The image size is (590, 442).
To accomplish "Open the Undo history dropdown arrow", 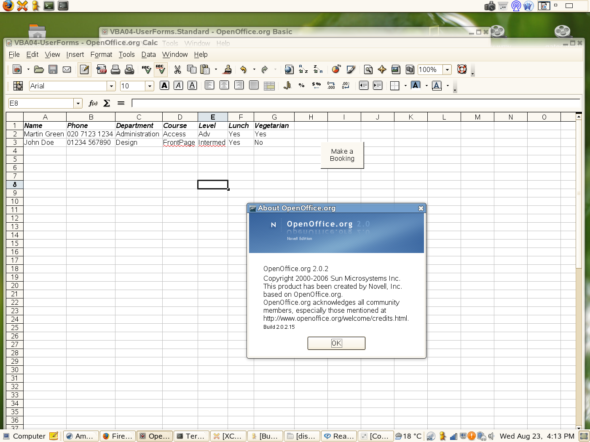I will pos(254,69).
